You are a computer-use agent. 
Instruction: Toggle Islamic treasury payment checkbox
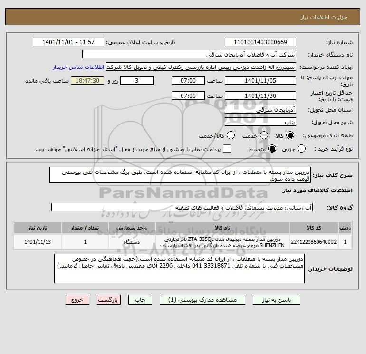(x=227, y=149)
